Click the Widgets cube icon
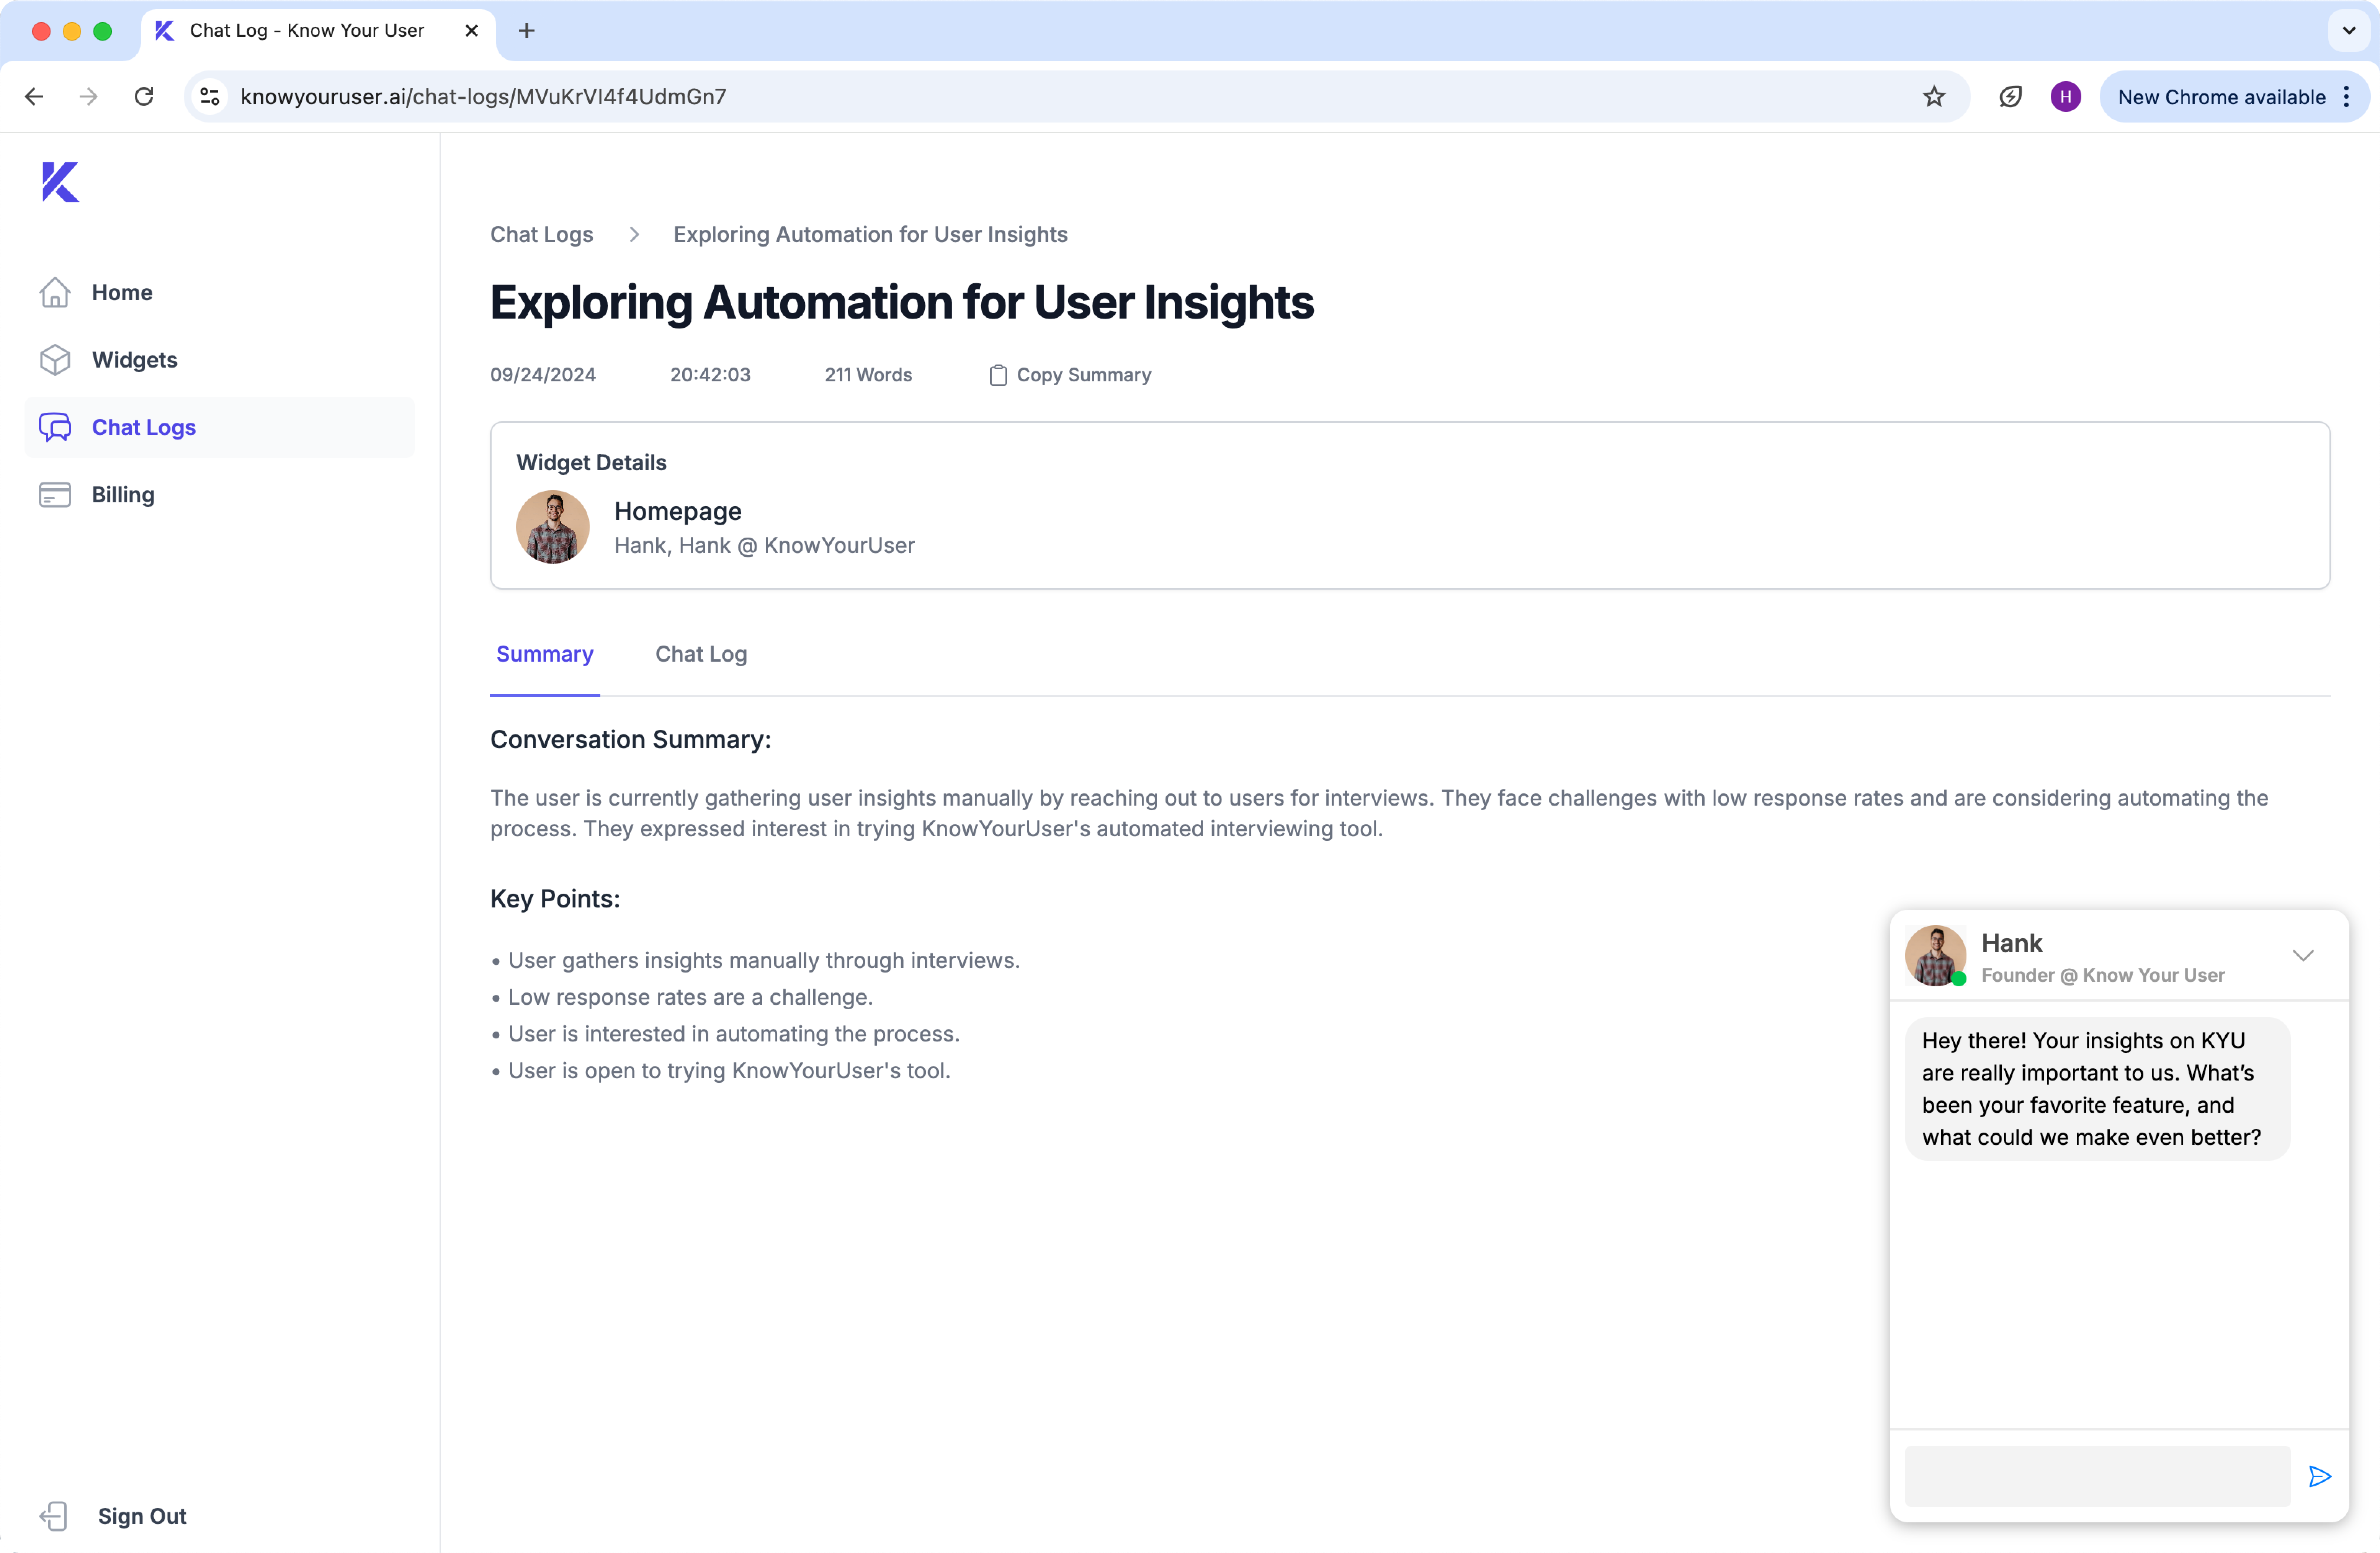This screenshot has width=2380, height=1553. tap(55, 359)
